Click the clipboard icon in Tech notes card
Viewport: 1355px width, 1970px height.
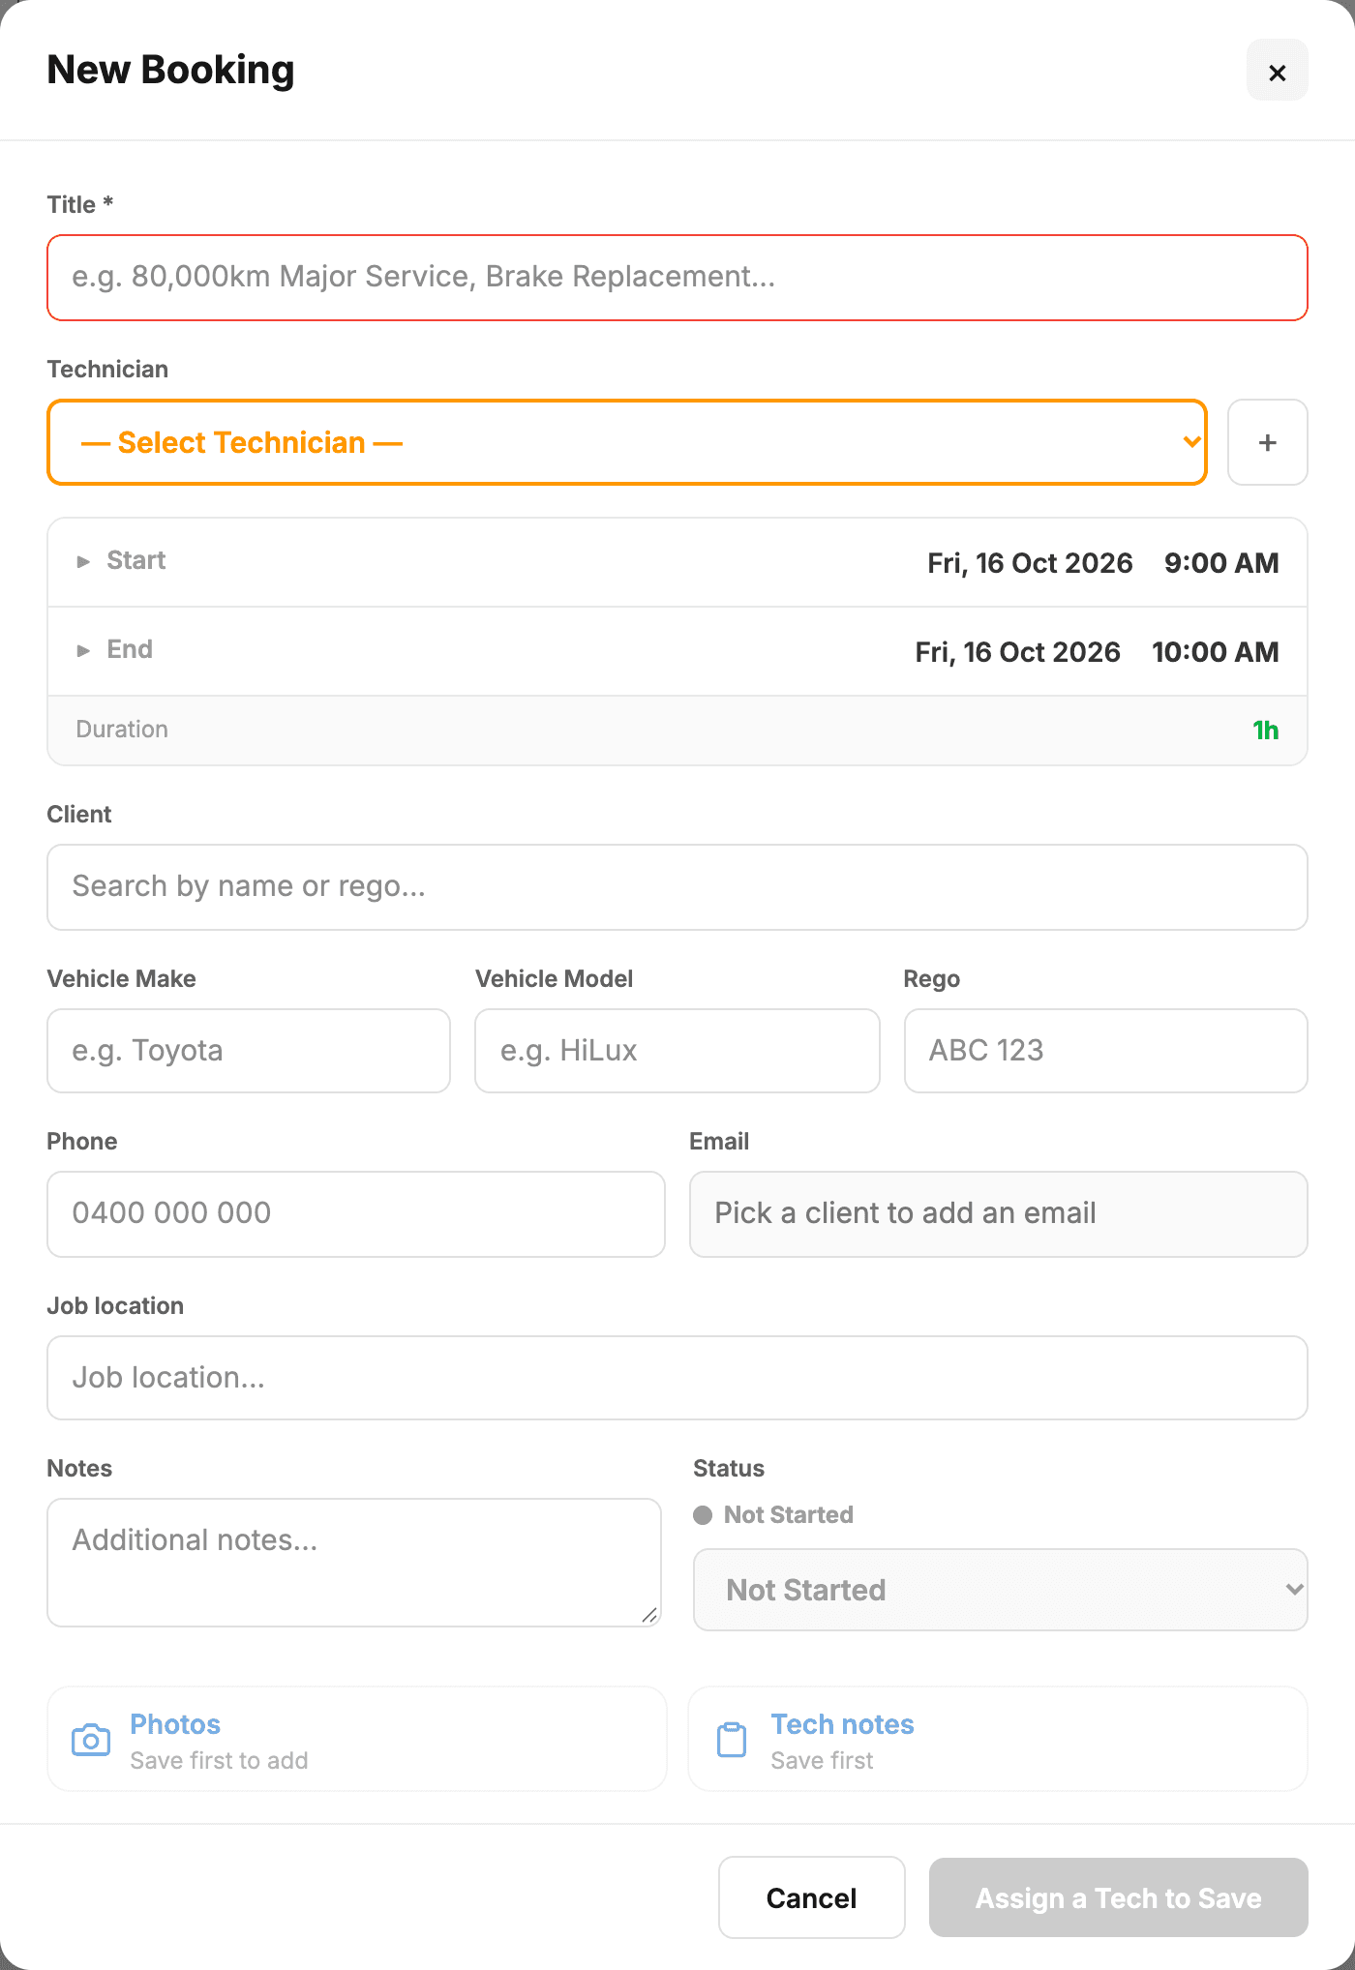(732, 1740)
